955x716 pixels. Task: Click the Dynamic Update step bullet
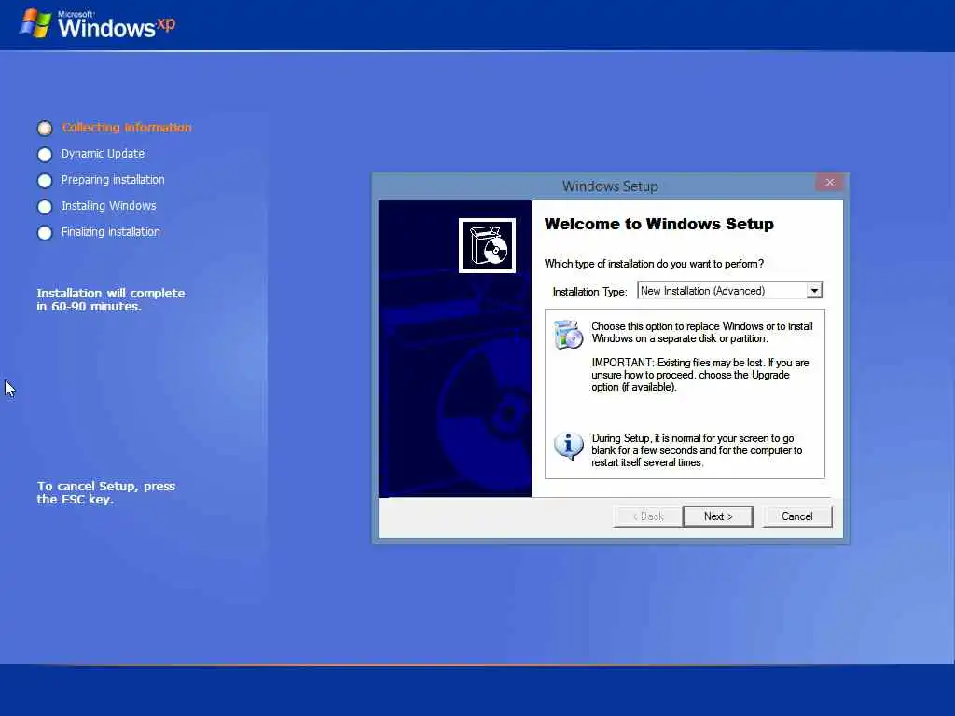point(45,155)
